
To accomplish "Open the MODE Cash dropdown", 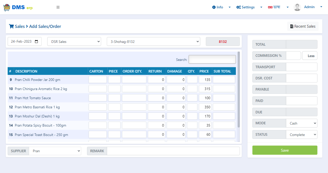I will tap(302, 123).
